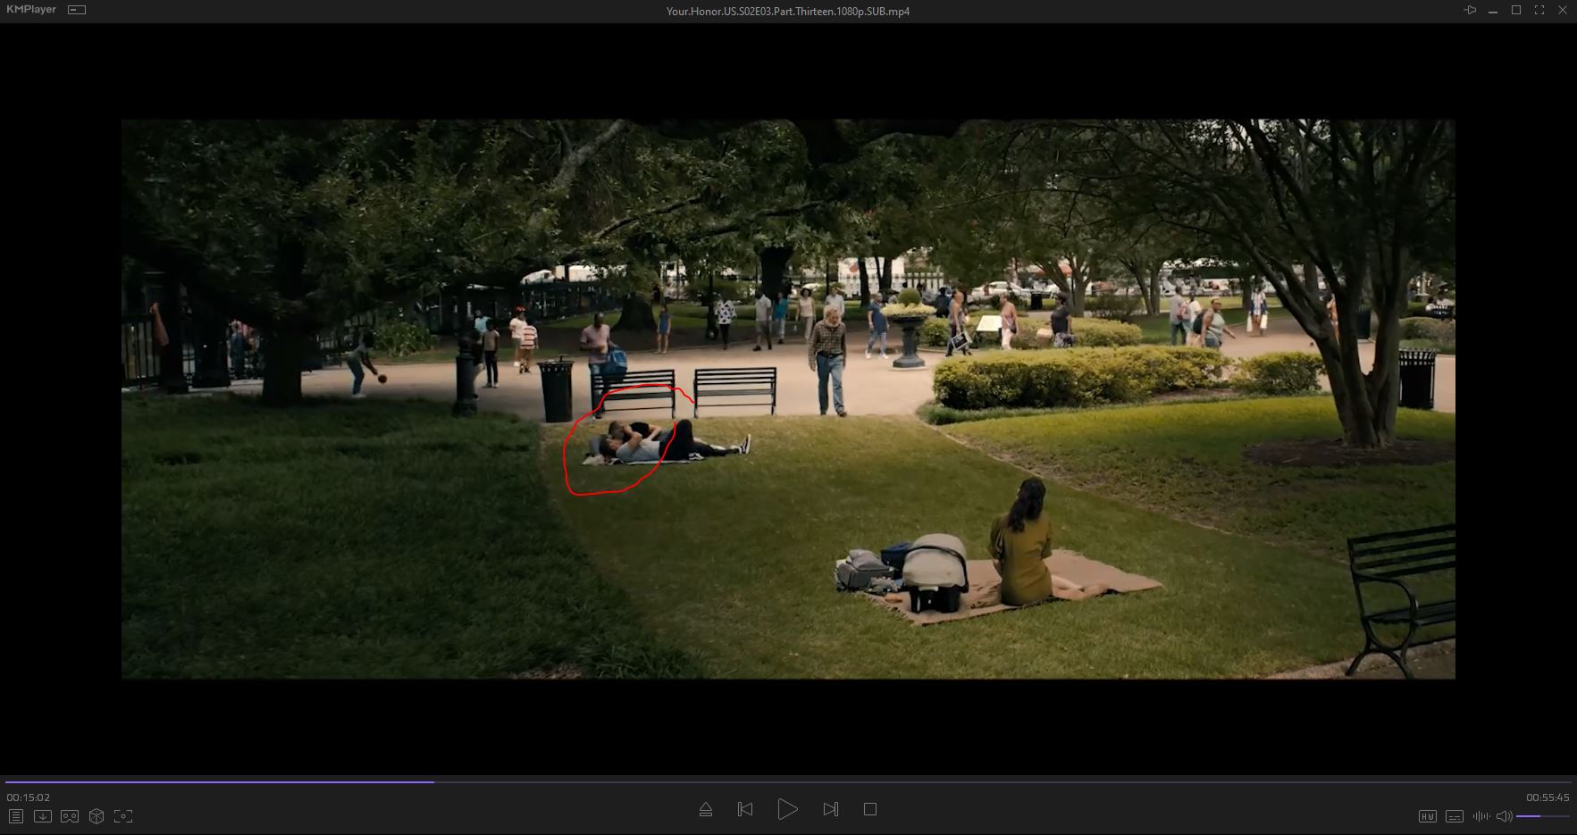Click the video download icon
This screenshot has height=835, width=1577.
[42, 816]
